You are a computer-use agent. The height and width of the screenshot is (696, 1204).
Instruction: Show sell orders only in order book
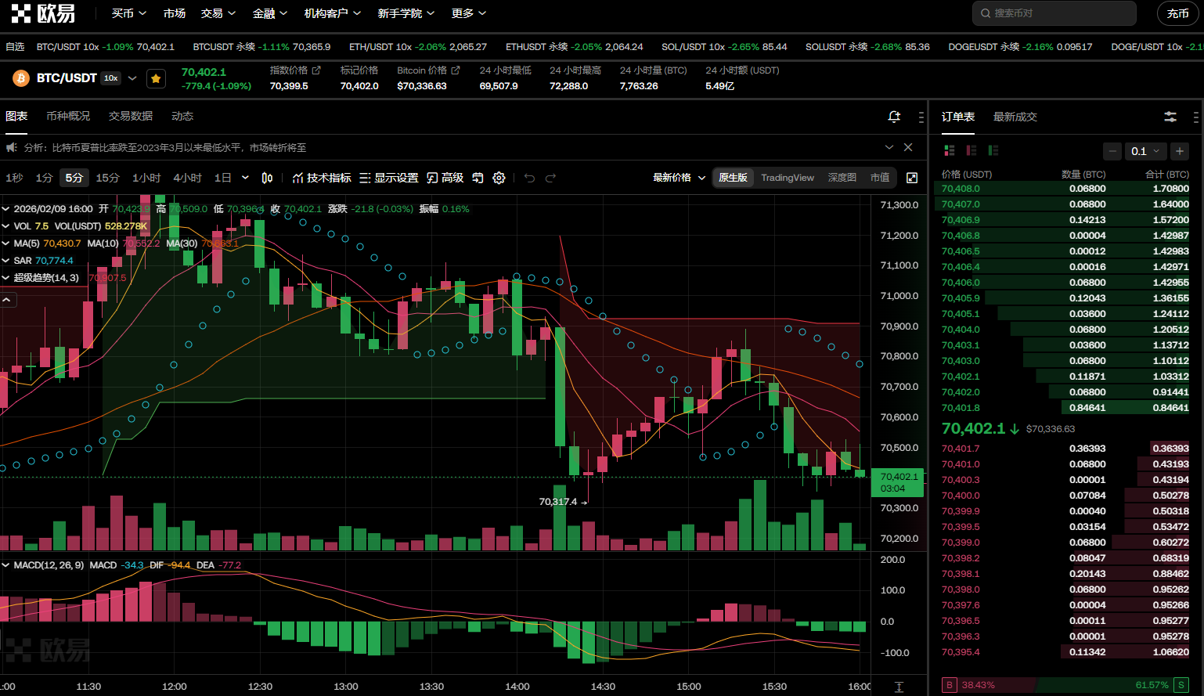971,150
